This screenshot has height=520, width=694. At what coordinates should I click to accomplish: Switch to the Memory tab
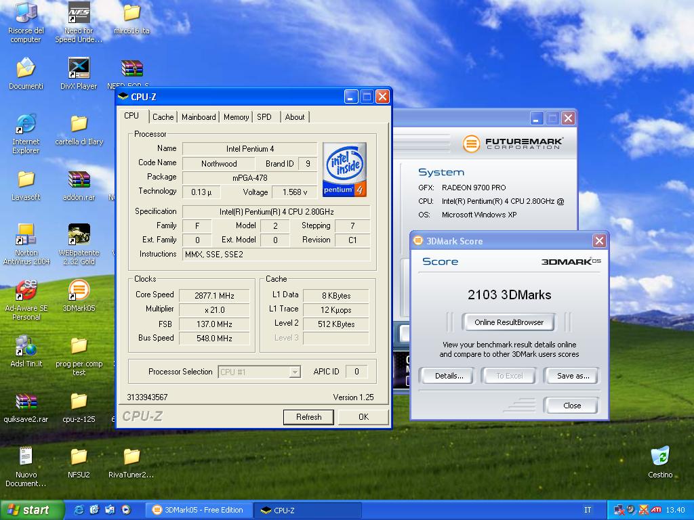(x=236, y=117)
